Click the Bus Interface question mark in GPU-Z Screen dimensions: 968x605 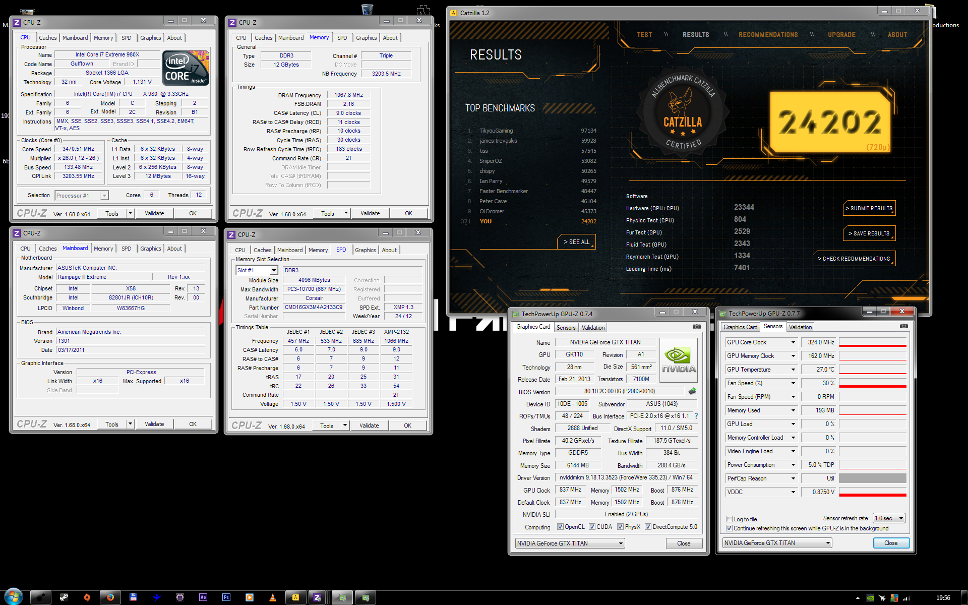click(696, 416)
